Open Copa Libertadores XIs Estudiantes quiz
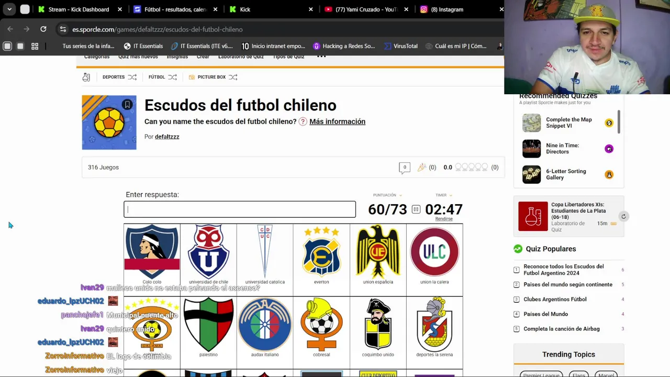 pos(568,216)
